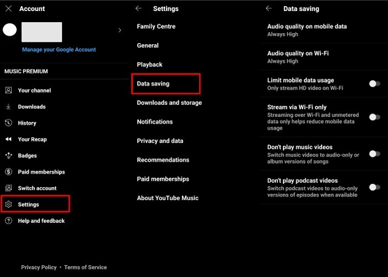
Task: Click the Your channel person icon
Action: [9, 90]
